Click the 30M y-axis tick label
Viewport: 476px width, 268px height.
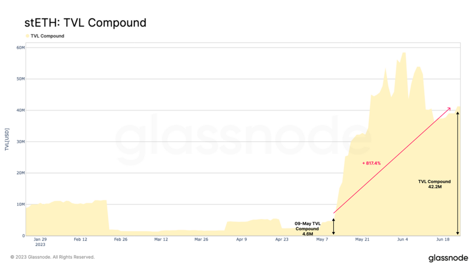(20, 142)
